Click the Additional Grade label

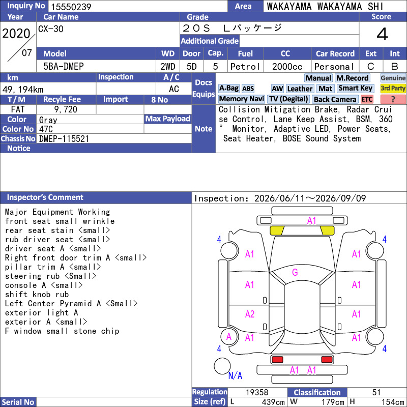(x=210, y=41)
